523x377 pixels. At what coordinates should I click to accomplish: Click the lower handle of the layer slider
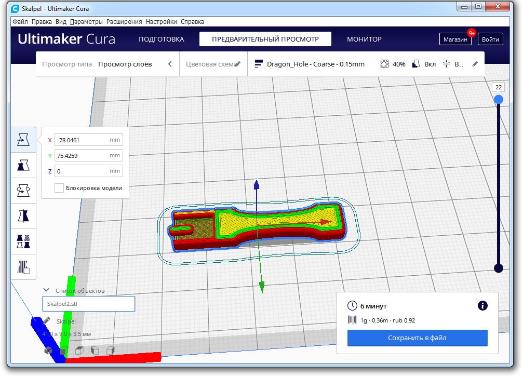pyautogui.click(x=498, y=268)
